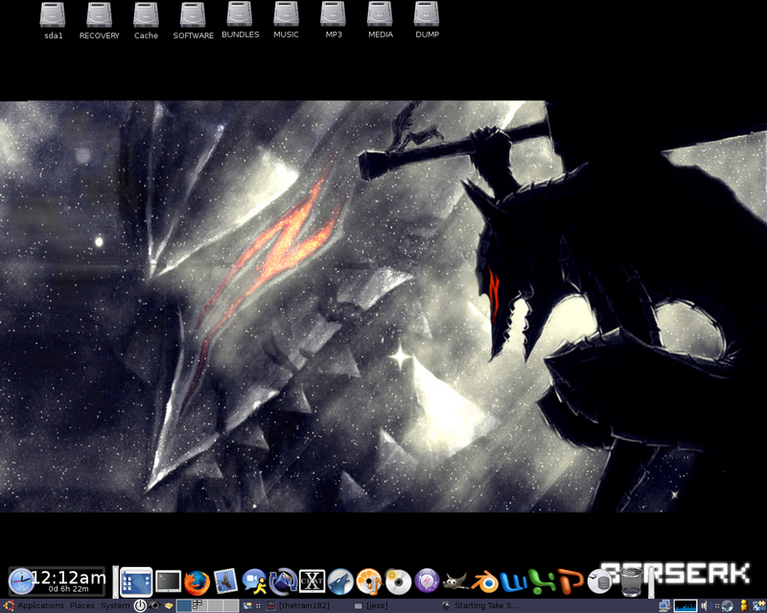Click the blue tray icon at panel end
Screen dimensions: 767x613
coord(758,606)
